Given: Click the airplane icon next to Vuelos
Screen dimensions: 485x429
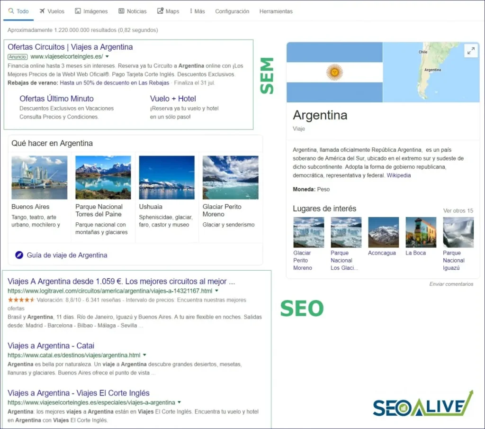Looking at the screenshot, I should (x=42, y=11).
